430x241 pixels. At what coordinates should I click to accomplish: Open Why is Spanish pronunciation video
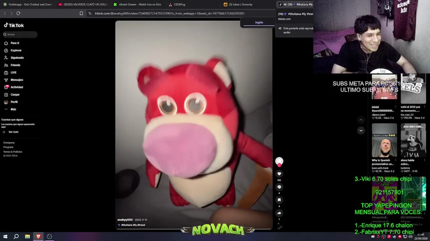[x=384, y=140]
